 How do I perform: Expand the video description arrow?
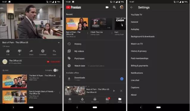tap(59, 43)
